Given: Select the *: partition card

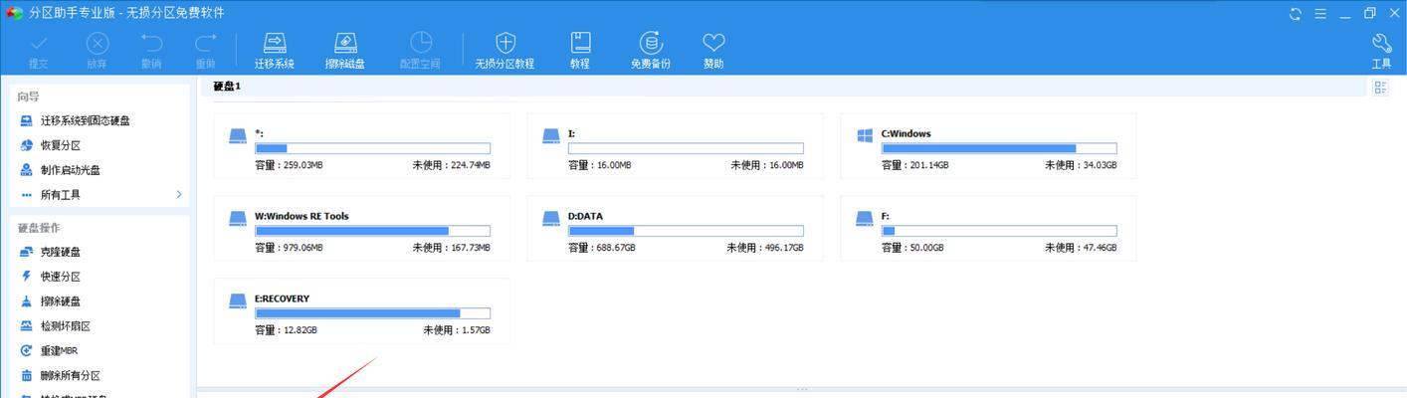Looking at the screenshot, I should 362,145.
